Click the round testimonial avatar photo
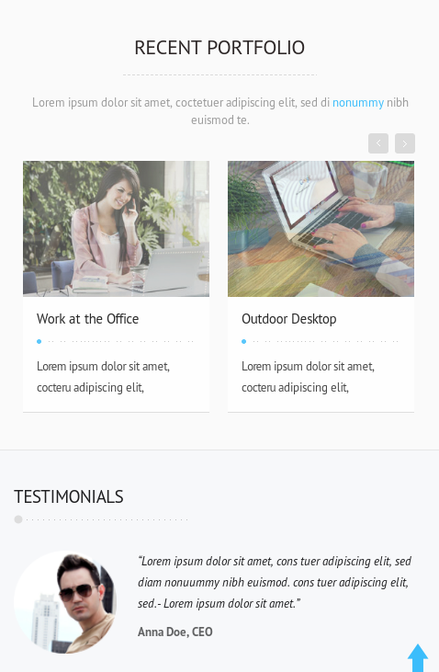Screen dimensions: 439x672 pyautogui.click(x=65, y=602)
